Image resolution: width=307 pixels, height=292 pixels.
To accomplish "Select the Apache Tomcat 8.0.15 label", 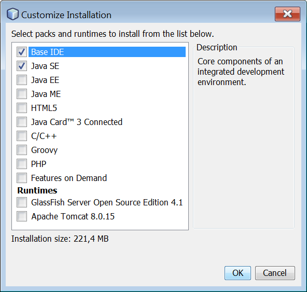I will click(73, 216).
